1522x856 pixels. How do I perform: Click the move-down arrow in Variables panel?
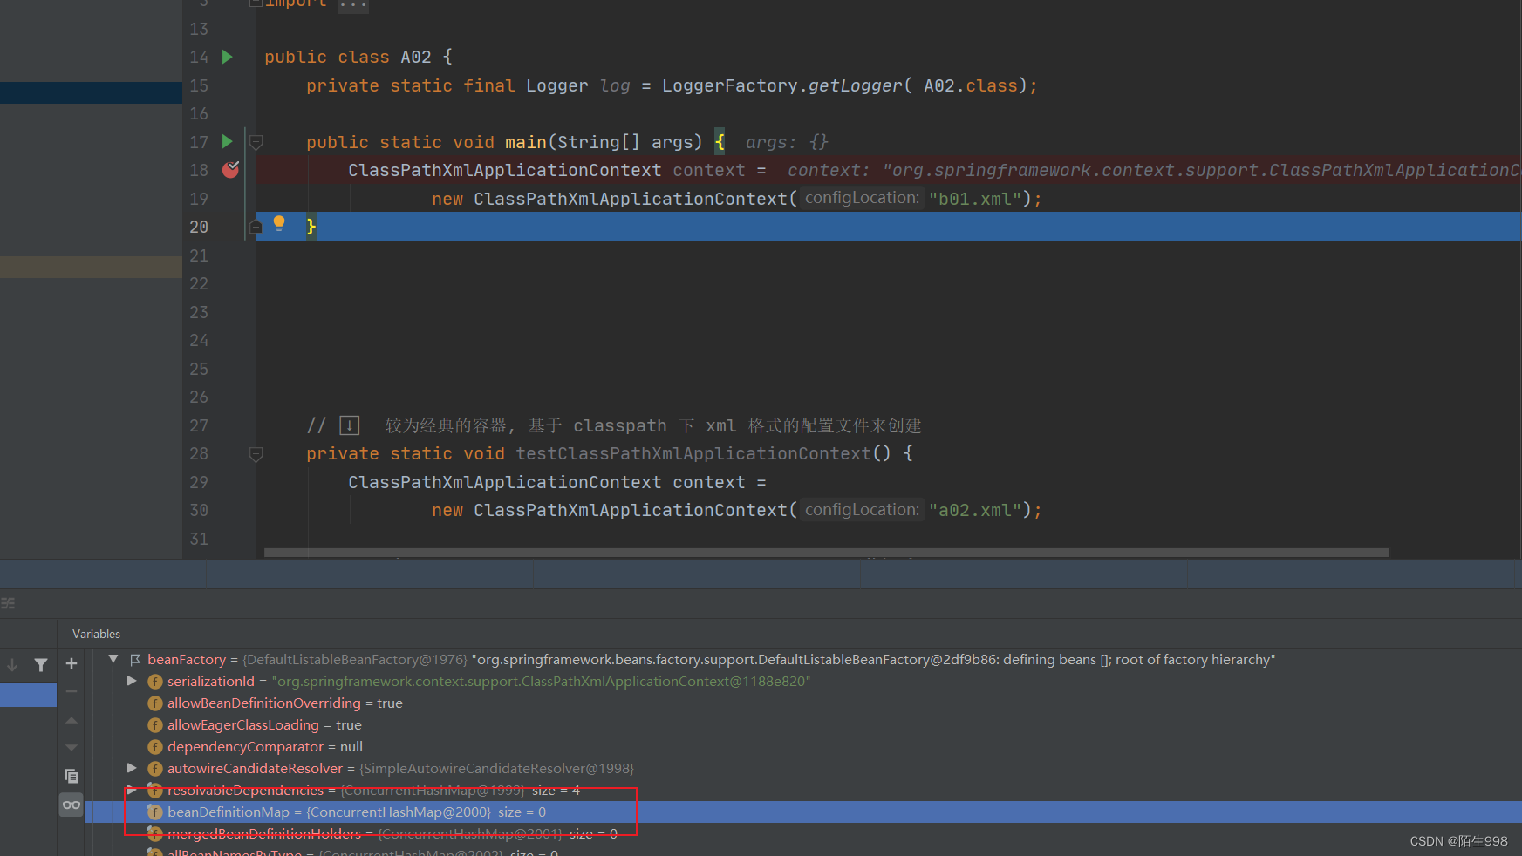click(x=72, y=747)
